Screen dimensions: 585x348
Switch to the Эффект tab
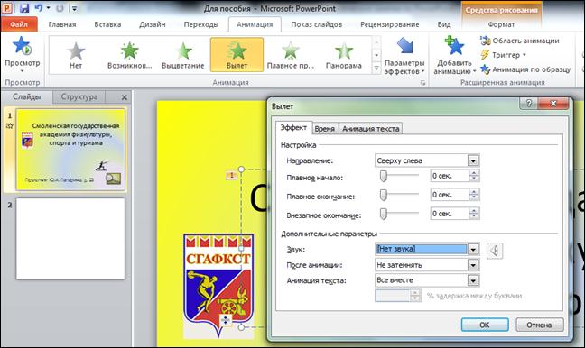[x=293, y=128]
